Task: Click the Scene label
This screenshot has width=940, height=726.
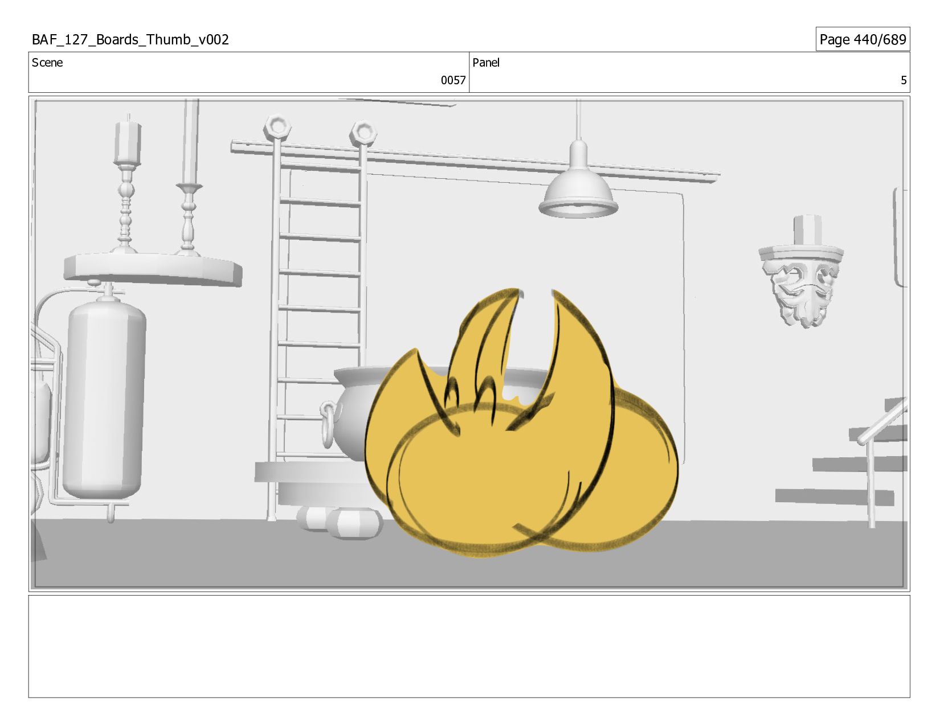Action: coord(47,63)
